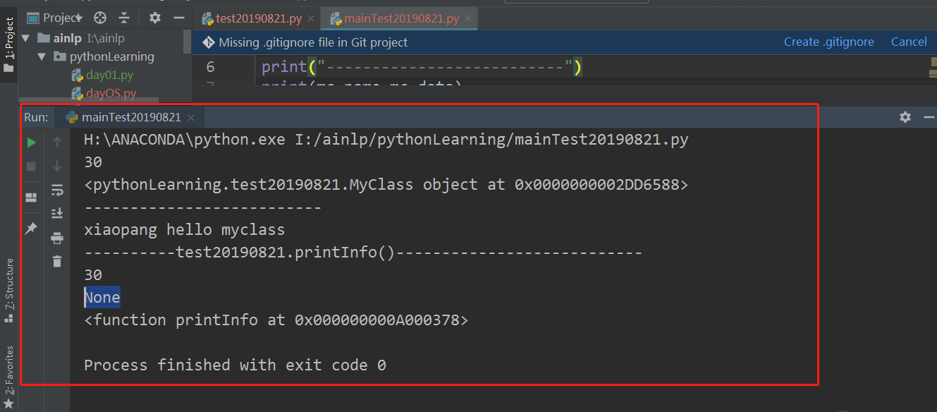Collapse the ainlp project folder
The width and height of the screenshot is (937, 412).
coord(26,37)
